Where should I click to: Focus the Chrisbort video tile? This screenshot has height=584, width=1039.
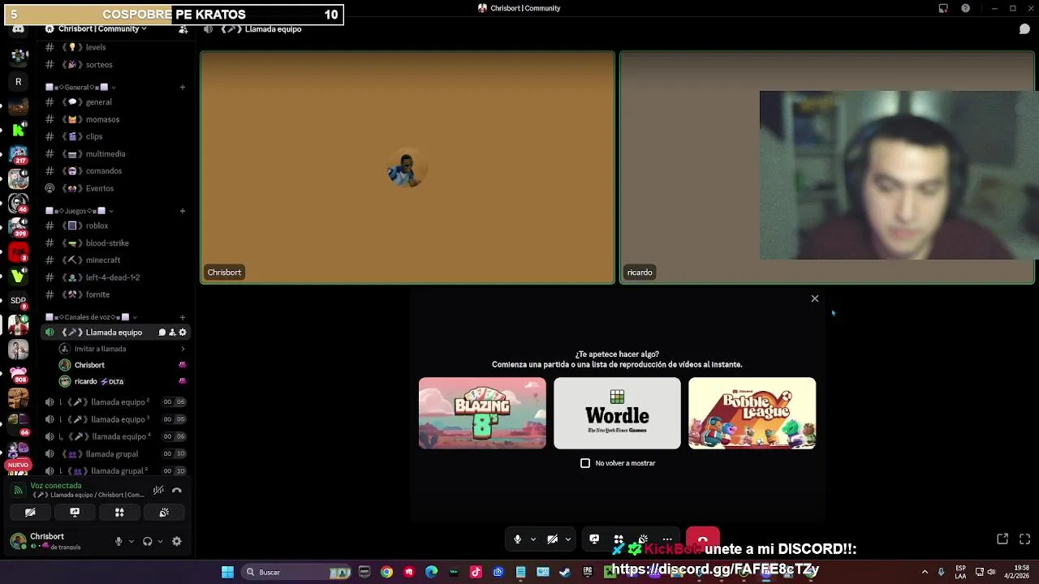click(407, 168)
